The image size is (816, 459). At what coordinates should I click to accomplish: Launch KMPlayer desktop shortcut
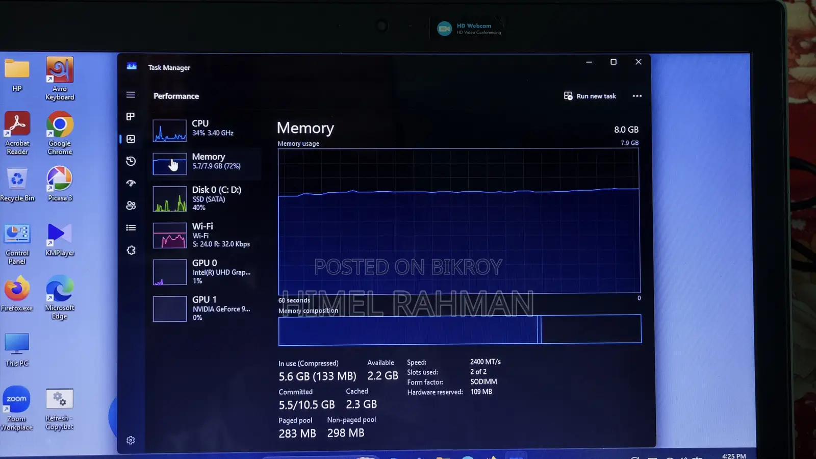60,239
